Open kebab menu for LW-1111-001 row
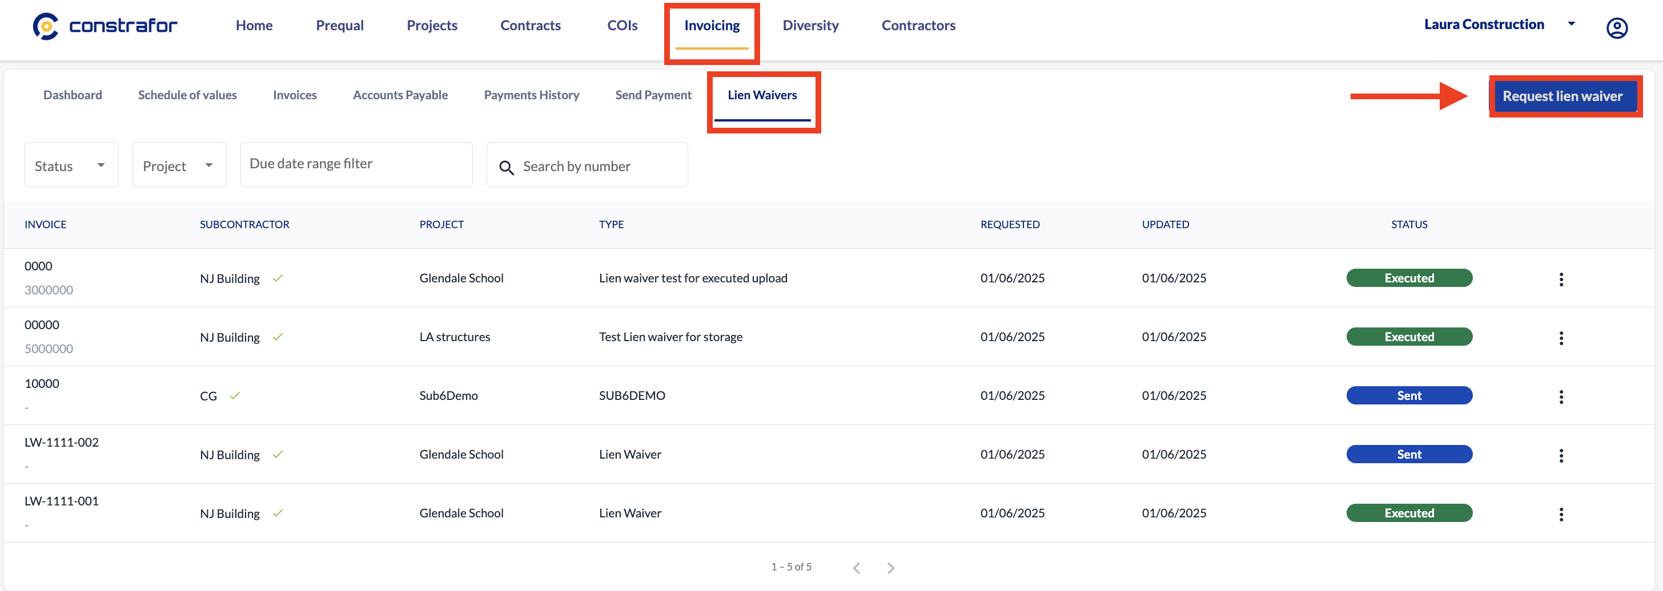The width and height of the screenshot is (1663, 591). (x=1561, y=513)
